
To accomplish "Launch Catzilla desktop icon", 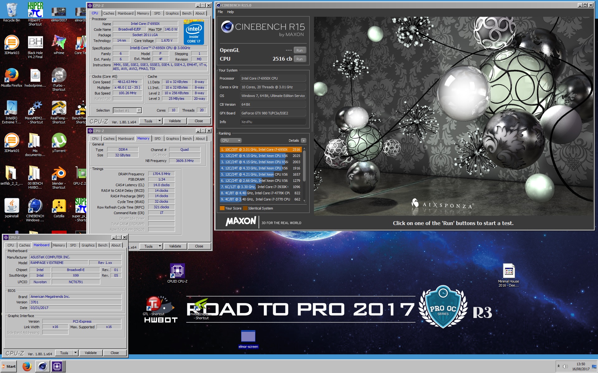I will 59,208.
